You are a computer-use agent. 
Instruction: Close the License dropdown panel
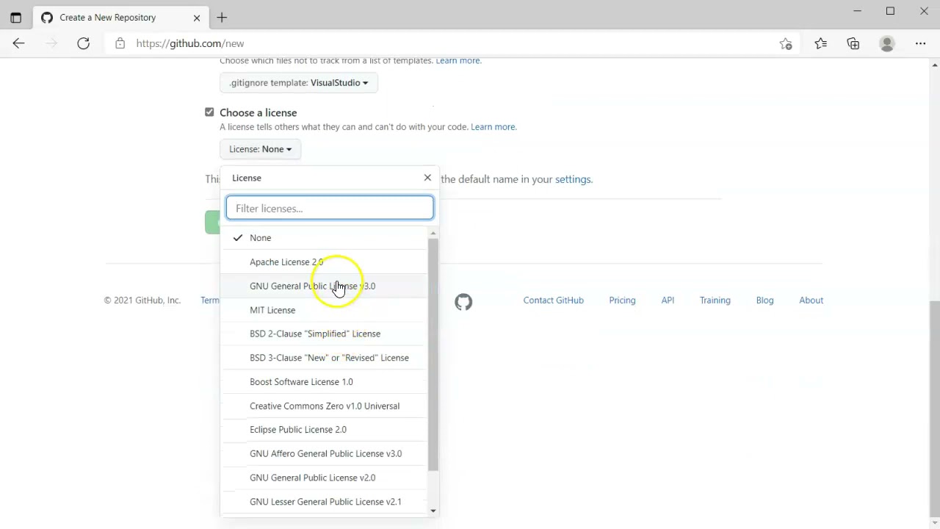click(x=427, y=178)
